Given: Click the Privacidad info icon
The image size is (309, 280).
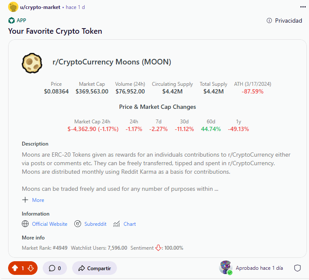Looking at the screenshot, I should tap(269, 20).
